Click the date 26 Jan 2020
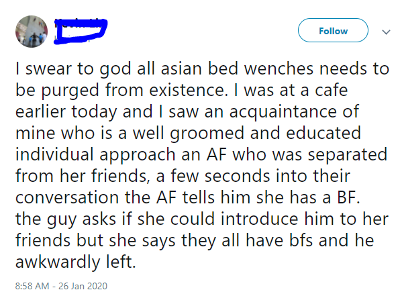 point(83,286)
